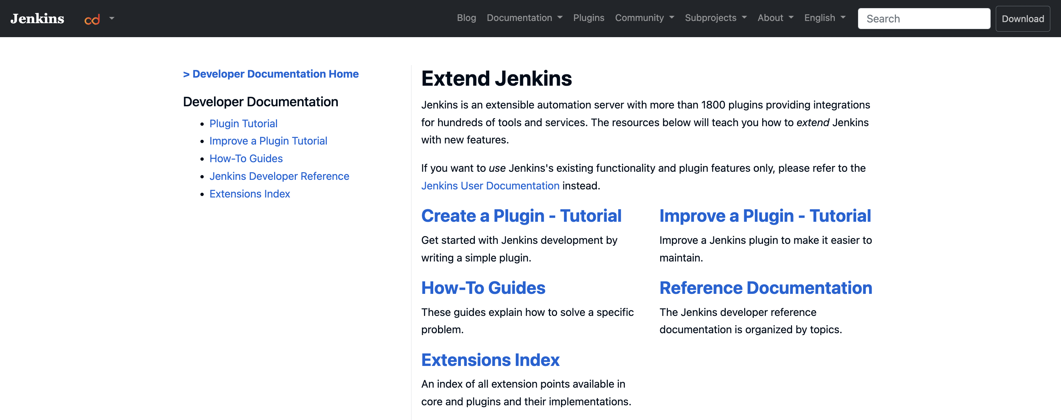Go to Developer Documentation Home
Viewport: 1061px width, 420px height.
click(271, 74)
